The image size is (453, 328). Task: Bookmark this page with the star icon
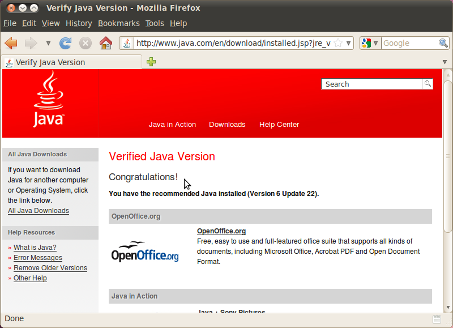click(338, 44)
